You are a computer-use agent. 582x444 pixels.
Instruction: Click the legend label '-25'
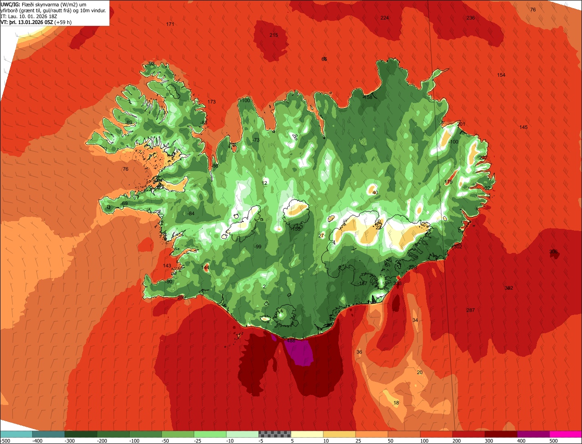point(197,440)
